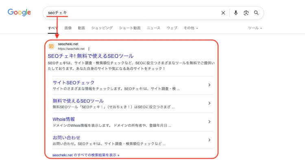305x160 pixels.
Task: Click the Google logo
Action: click(19, 13)
